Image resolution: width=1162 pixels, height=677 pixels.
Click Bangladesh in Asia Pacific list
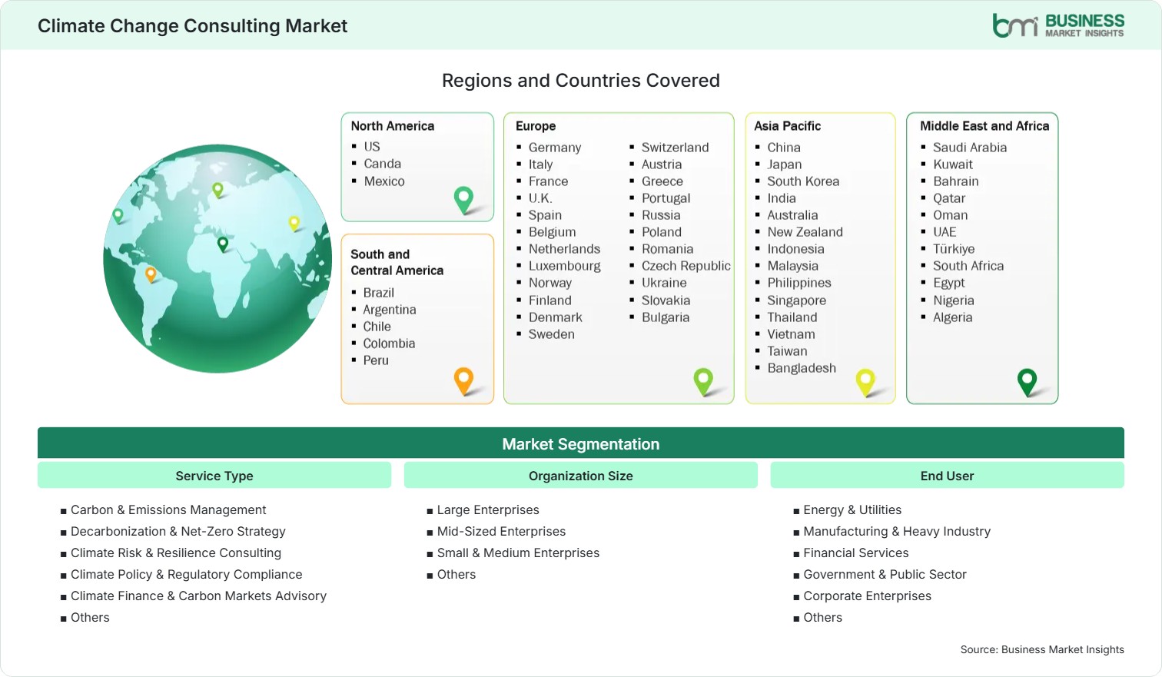[802, 368]
